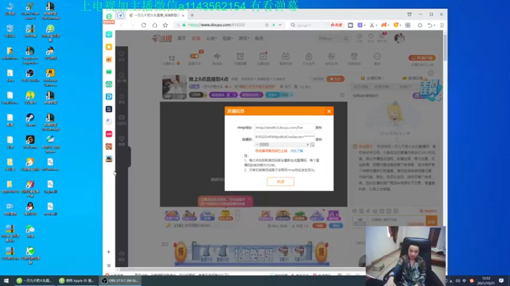Open the scissors screenshot tool
The width and height of the screenshot is (510, 286).
point(371,25)
